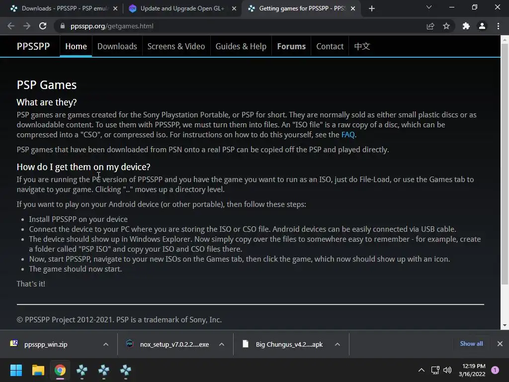Viewport: 509px width, 382px height.
Task: Click the vertical scrollbar thumb
Action: (505, 164)
